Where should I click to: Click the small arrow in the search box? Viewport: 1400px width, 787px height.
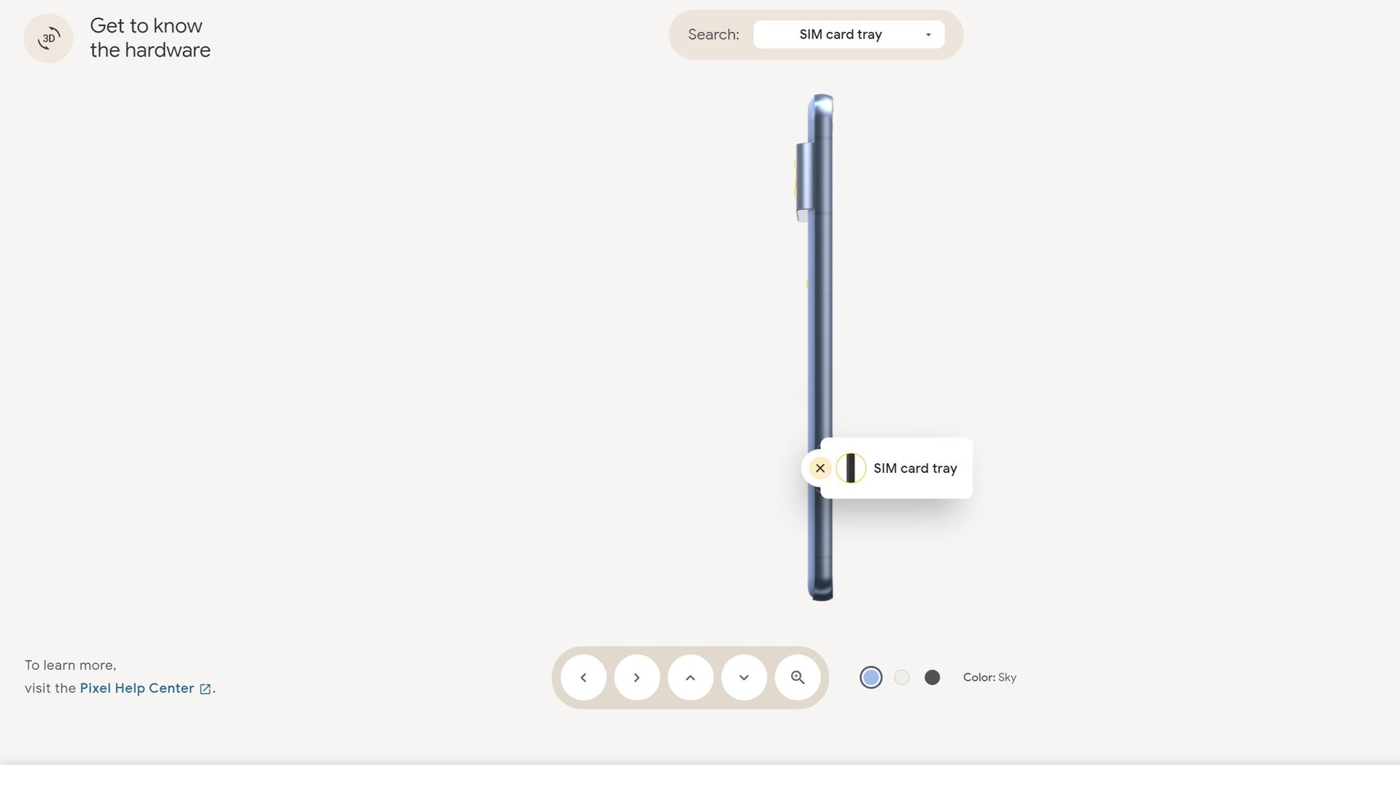928,35
